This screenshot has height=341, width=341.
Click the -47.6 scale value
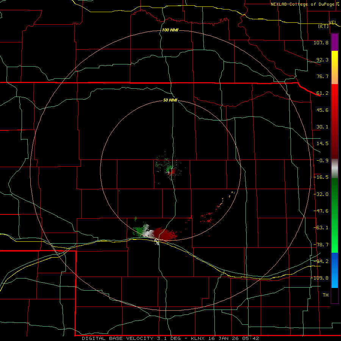[321, 211]
